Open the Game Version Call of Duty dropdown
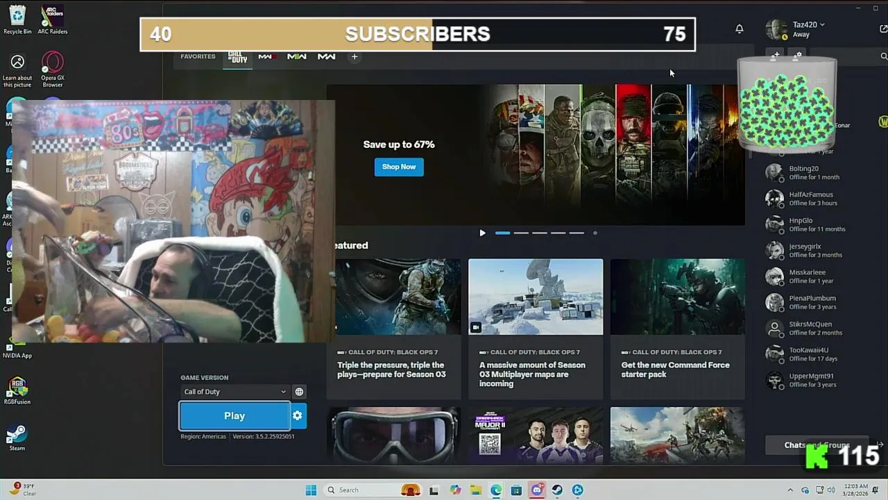This screenshot has height=500, width=888. coord(234,392)
